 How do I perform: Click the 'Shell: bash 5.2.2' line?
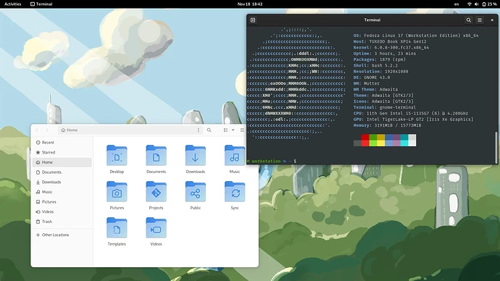[x=375, y=65]
